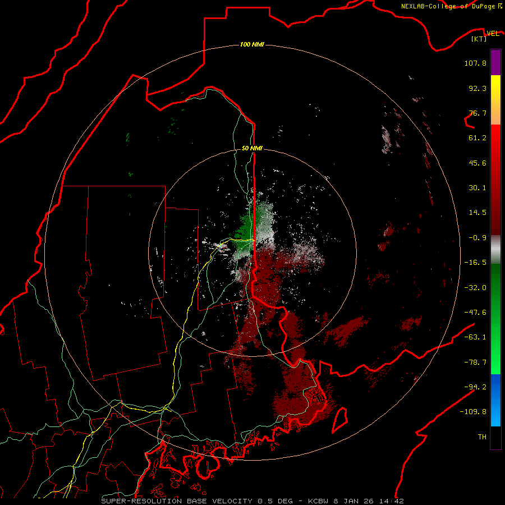Select the -0.9 velocity scale label

click(478, 238)
